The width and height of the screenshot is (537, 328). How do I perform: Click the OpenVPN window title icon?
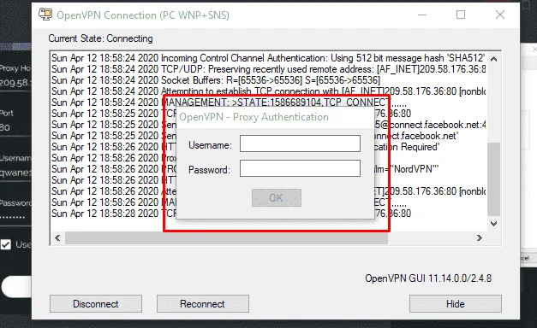45,15
